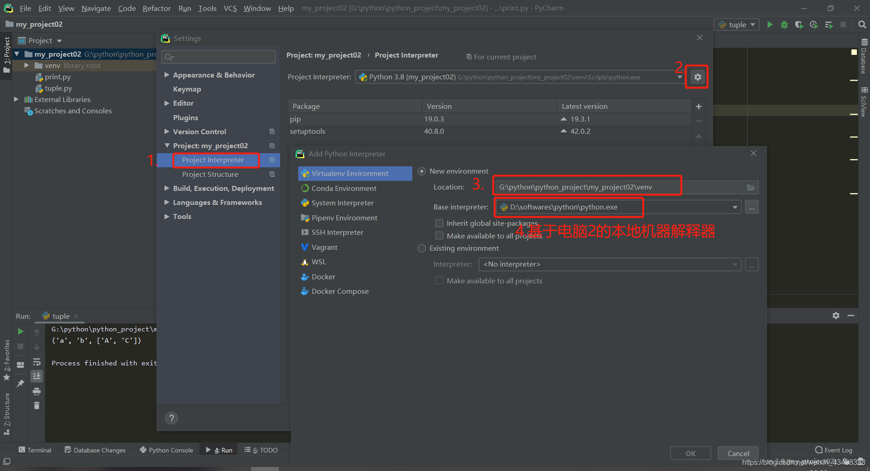Open Keymap settings page
The height and width of the screenshot is (471, 870).
(x=187, y=89)
